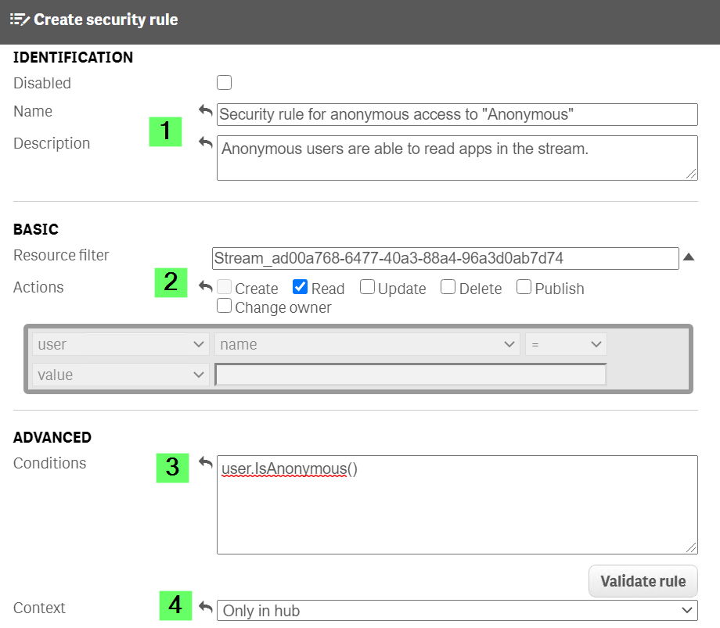Click inside the Conditions text area
This screenshot has height=628, width=720.
(457, 504)
